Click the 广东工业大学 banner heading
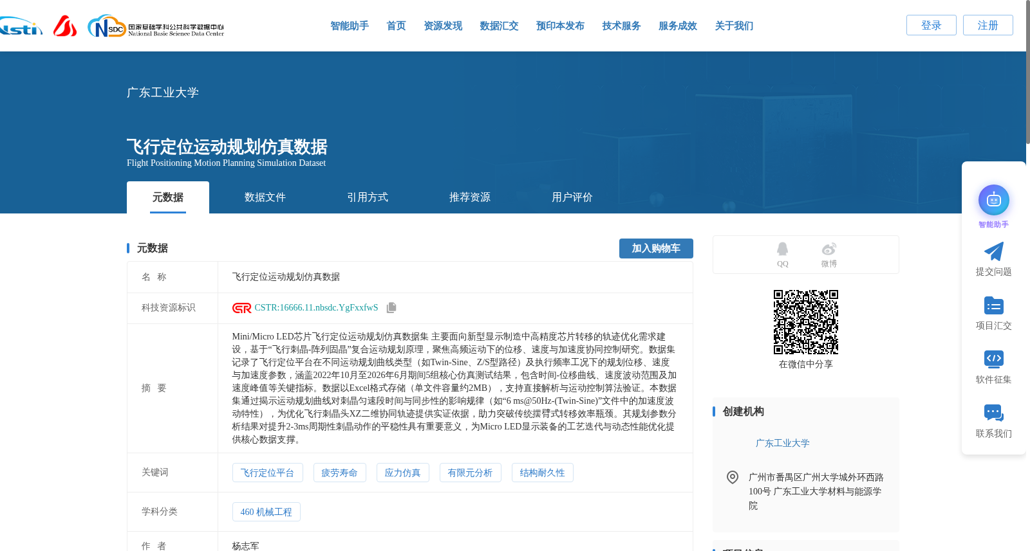The image size is (1030, 551). 163,93
